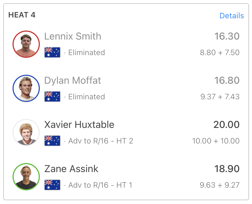The width and height of the screenshot is (252, 204).
Task: Select the Lennix Smith name
Action: [x=73, y=36]
